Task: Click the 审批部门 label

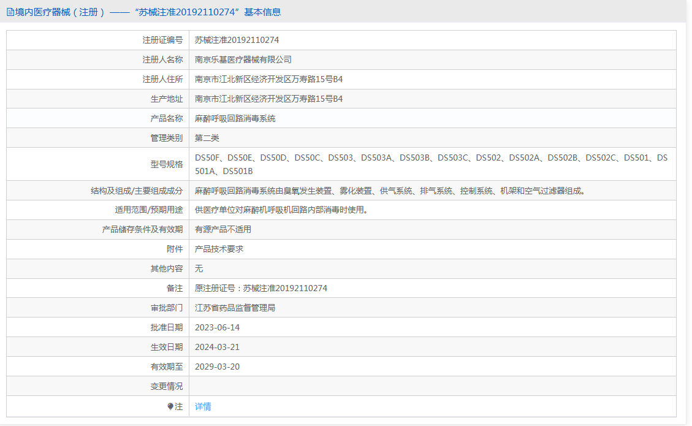Action: (x=166, y=308)
